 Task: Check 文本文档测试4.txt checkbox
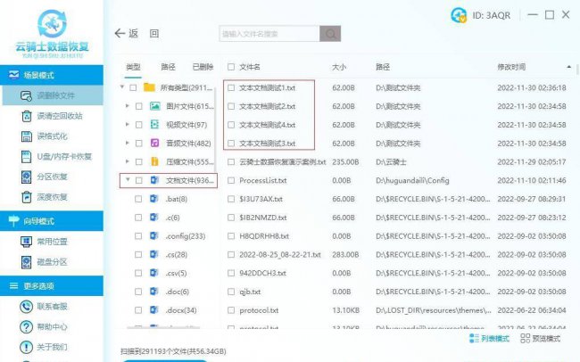click(231, 125)
